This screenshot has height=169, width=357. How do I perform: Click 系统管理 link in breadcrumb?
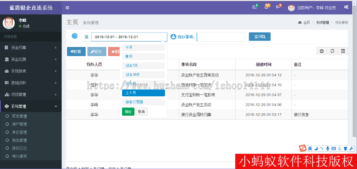point(322,23)
